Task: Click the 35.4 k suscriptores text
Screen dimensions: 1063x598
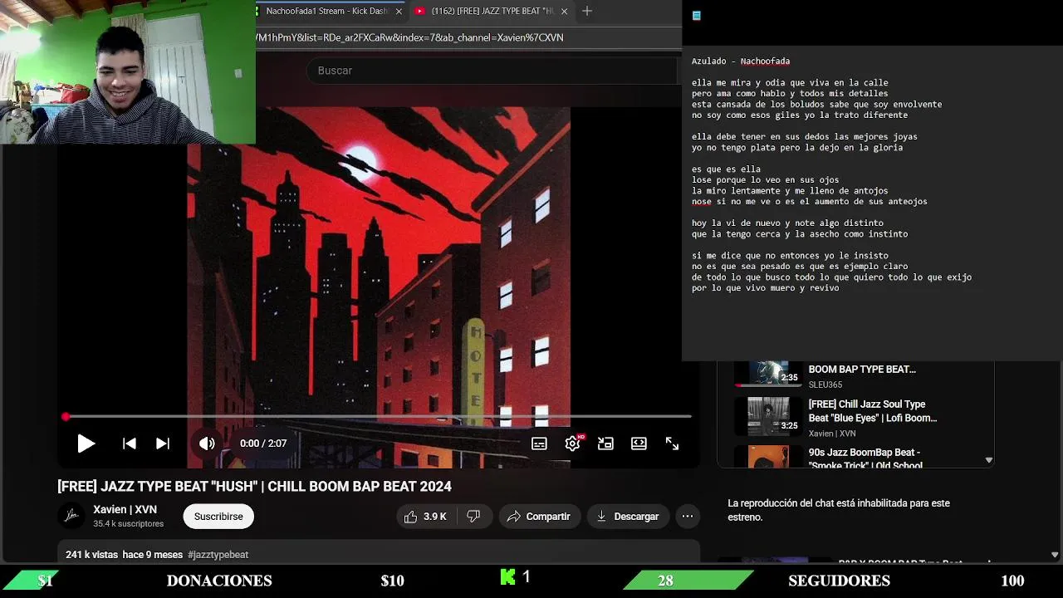Action: coord(129,524)
